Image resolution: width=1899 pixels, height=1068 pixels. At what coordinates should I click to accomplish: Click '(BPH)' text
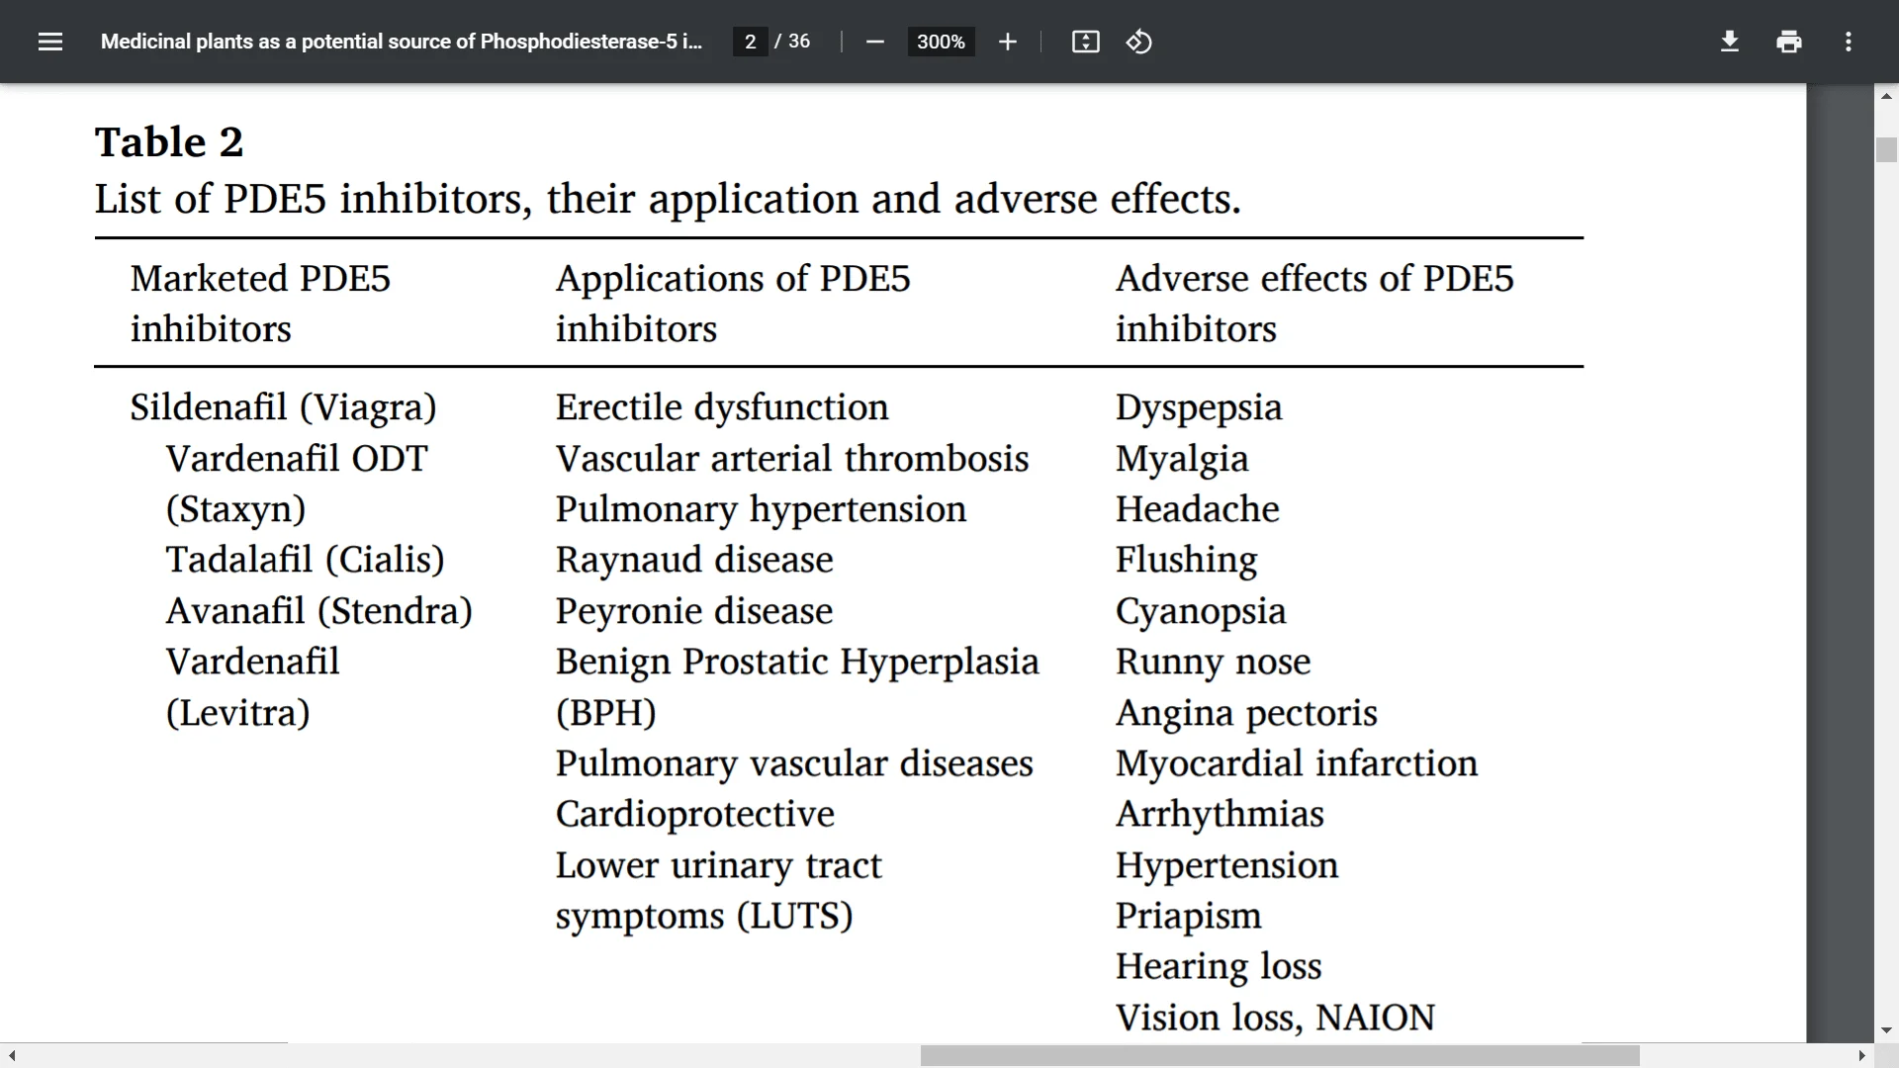605,713
